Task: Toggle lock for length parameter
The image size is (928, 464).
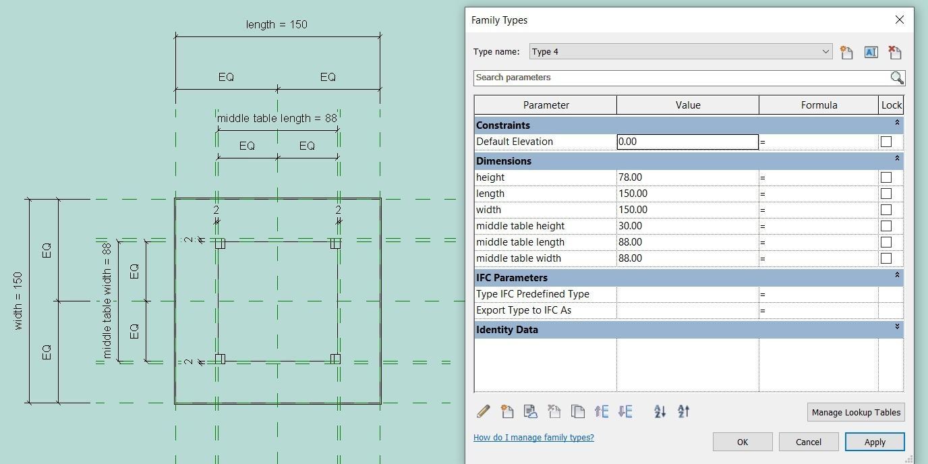Action: pyautogui.click(x=886, y=194)
